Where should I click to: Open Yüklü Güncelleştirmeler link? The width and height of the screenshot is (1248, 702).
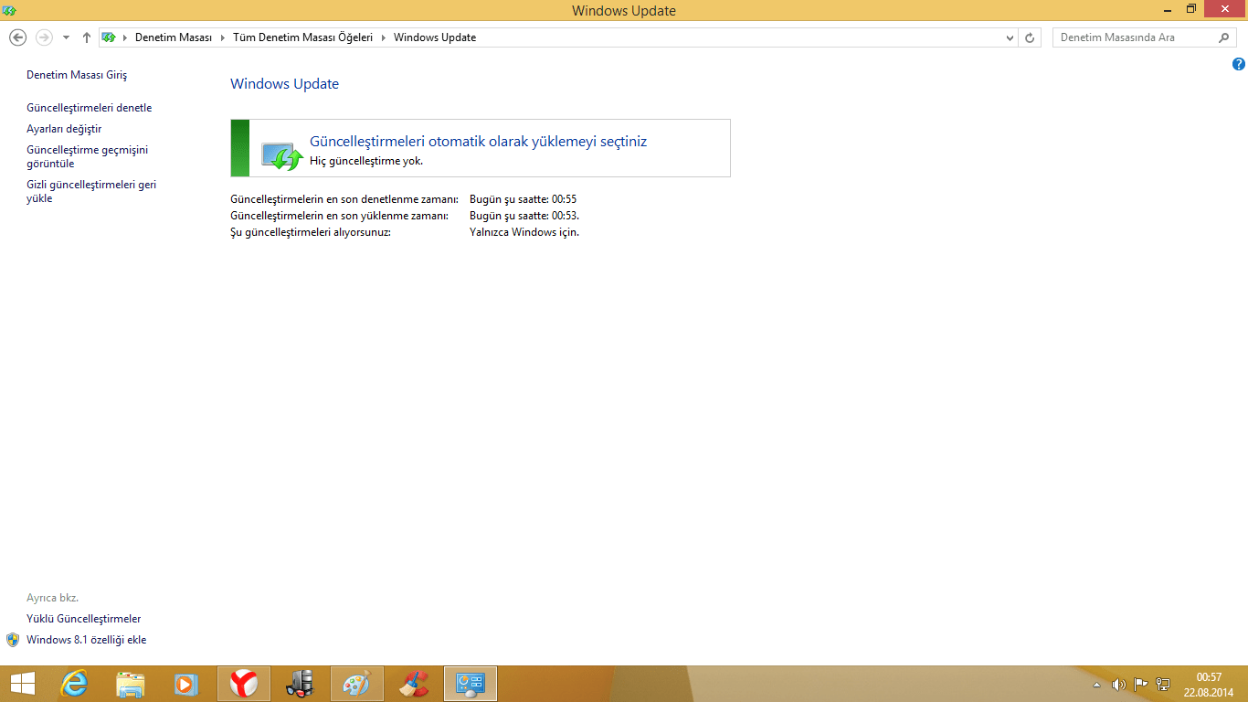tap(84, 619)
